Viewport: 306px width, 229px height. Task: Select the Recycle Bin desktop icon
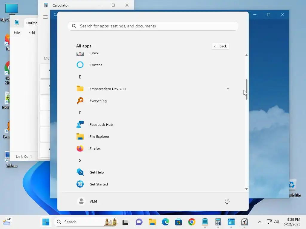pyautogui.click(x=294, y=188)
